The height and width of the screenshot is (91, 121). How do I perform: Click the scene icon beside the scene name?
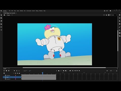4,15
